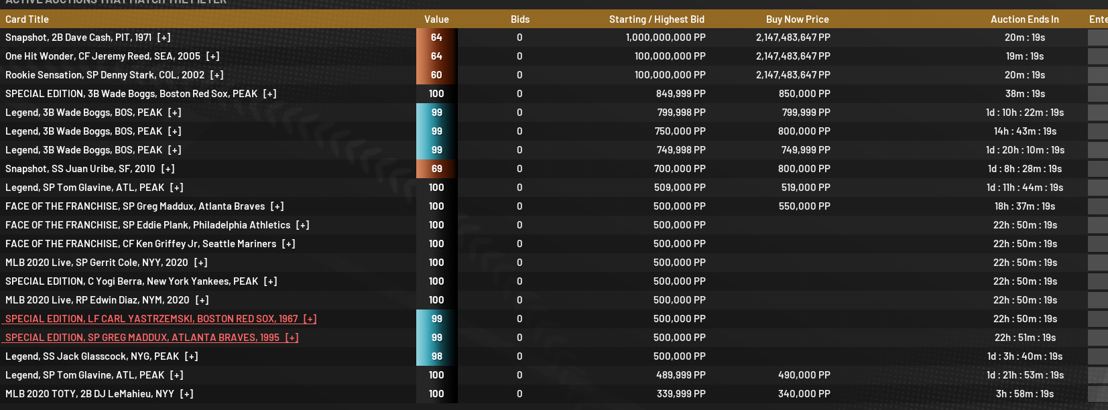Click the Buy Now Price column header
The width and height of the screenshot is (1108, 410).
(x=797, y=19)
